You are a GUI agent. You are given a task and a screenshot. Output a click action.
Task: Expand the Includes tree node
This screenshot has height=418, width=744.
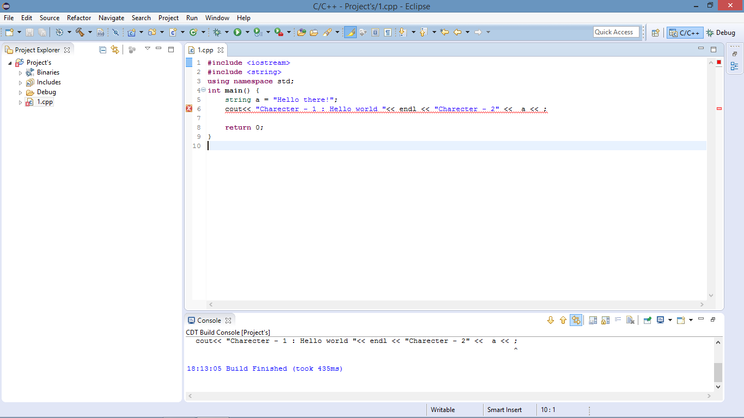click(21, 83)
